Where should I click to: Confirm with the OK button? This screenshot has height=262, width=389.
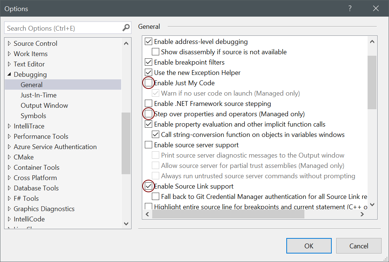309,246
